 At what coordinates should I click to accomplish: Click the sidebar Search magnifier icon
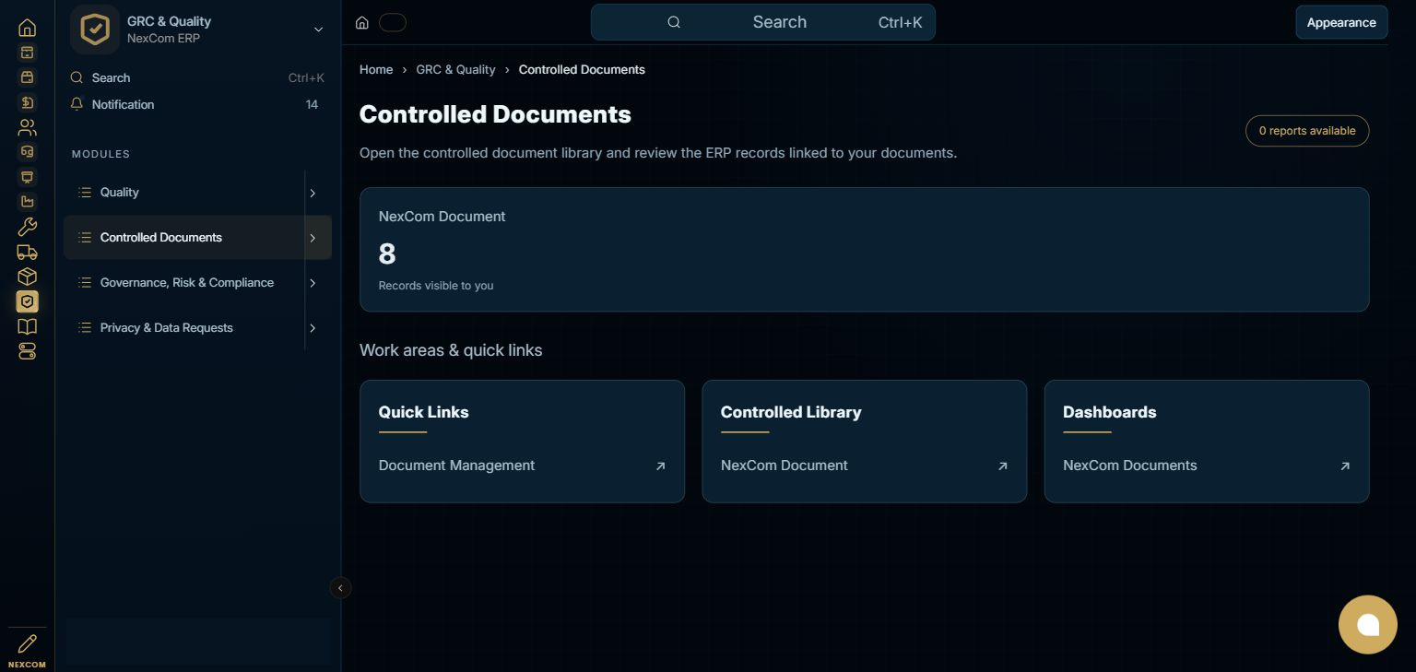(77, 77)
